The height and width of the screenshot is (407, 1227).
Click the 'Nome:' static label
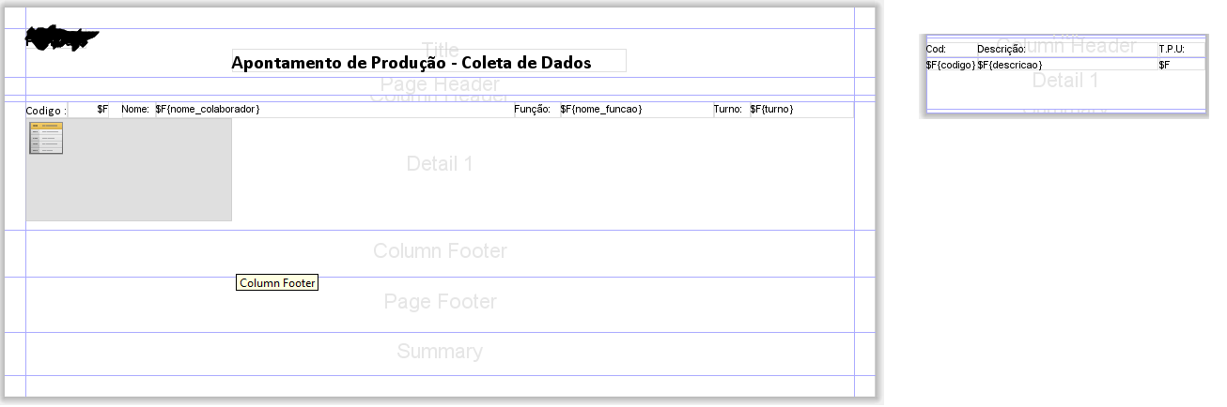click(135, 110)
